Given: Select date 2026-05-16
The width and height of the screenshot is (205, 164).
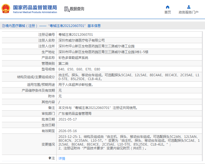Looking at the screenshot, I should point(68,131).
